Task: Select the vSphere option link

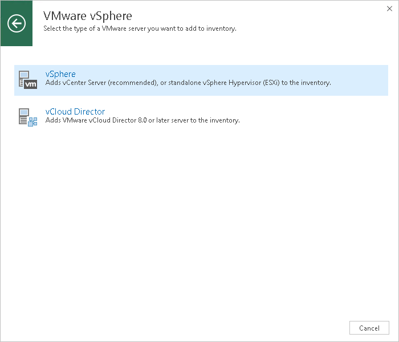Action: pyautogui.click(x=60, y=74)
